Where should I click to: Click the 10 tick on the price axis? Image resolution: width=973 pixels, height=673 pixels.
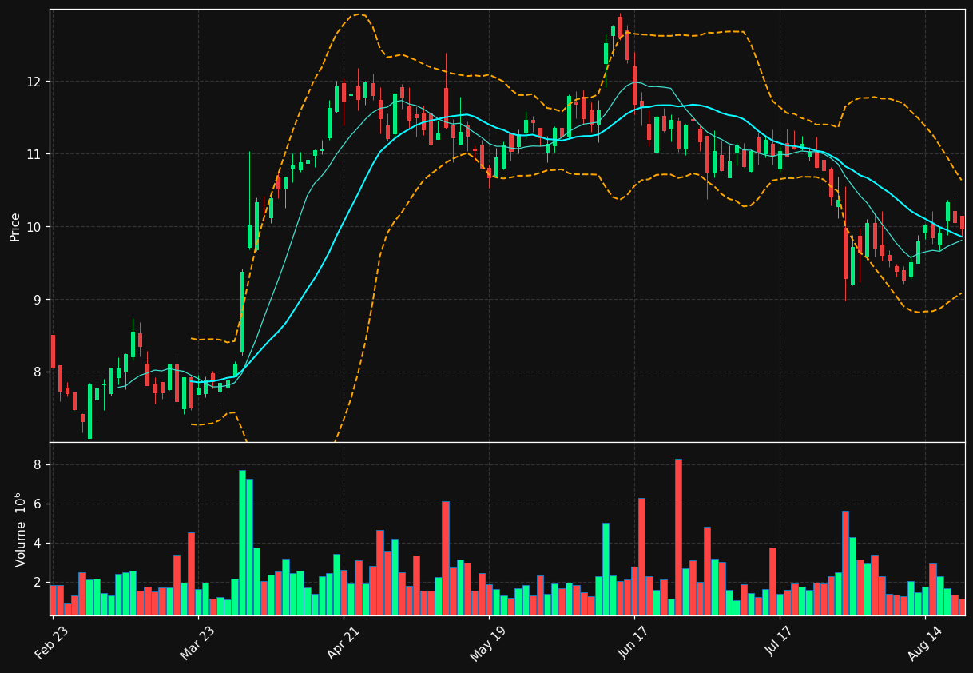35,227
